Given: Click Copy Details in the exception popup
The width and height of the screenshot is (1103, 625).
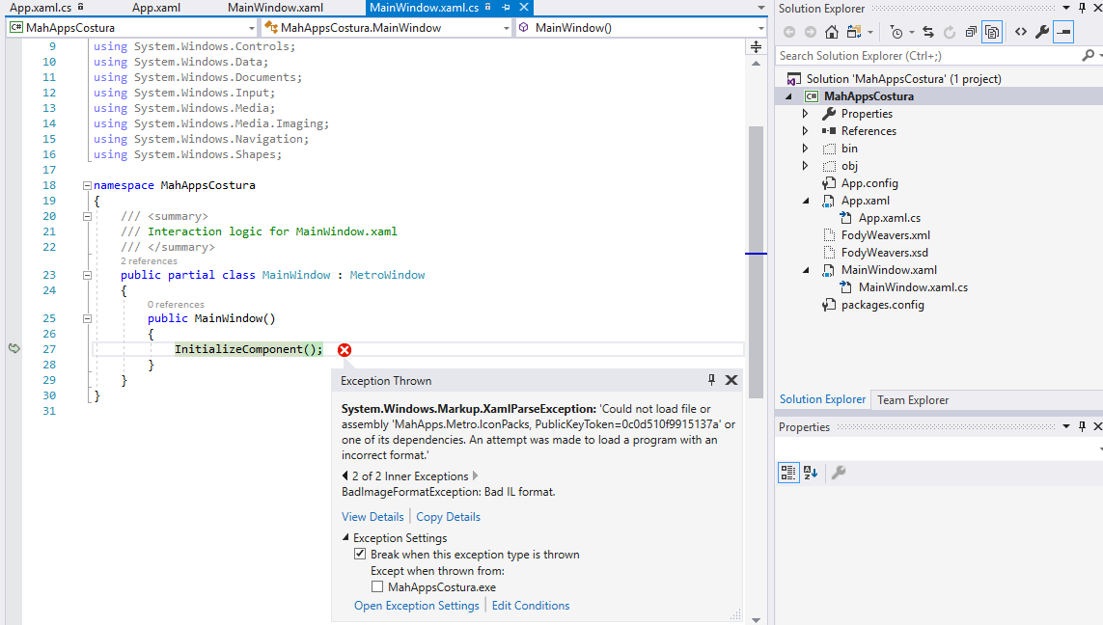Looking at the screenshot, I should (x=448, y=516).
